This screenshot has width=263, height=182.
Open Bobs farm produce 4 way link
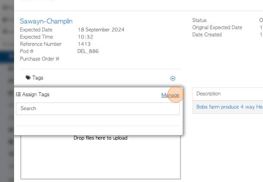(229, 107)
